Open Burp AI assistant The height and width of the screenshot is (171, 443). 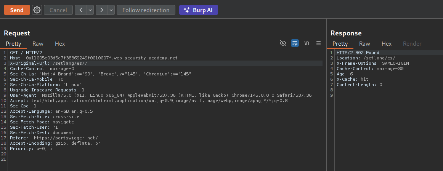point(198,10)
